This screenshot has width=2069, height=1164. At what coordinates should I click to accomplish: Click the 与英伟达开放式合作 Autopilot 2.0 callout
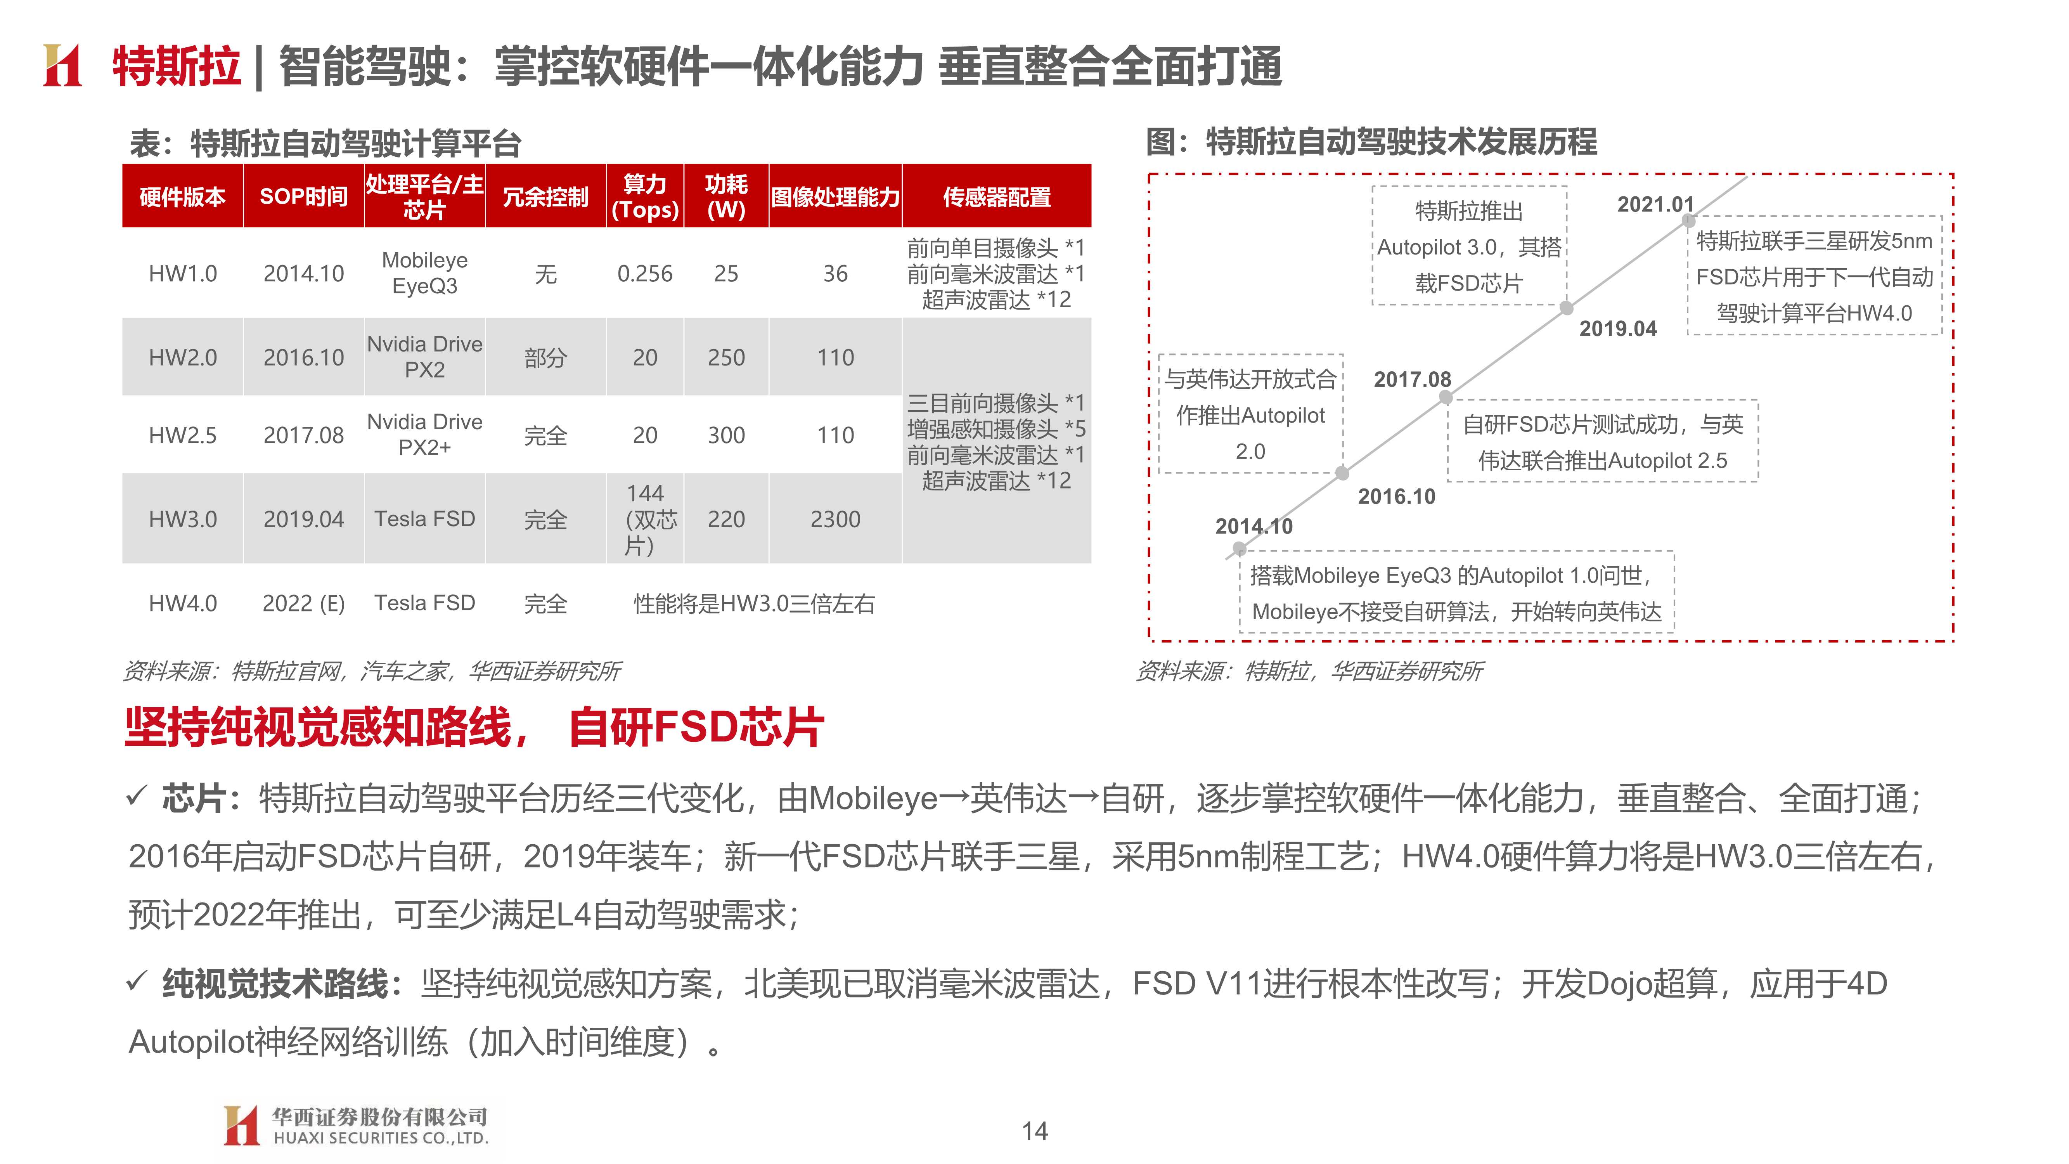(x=1250, y=414)
